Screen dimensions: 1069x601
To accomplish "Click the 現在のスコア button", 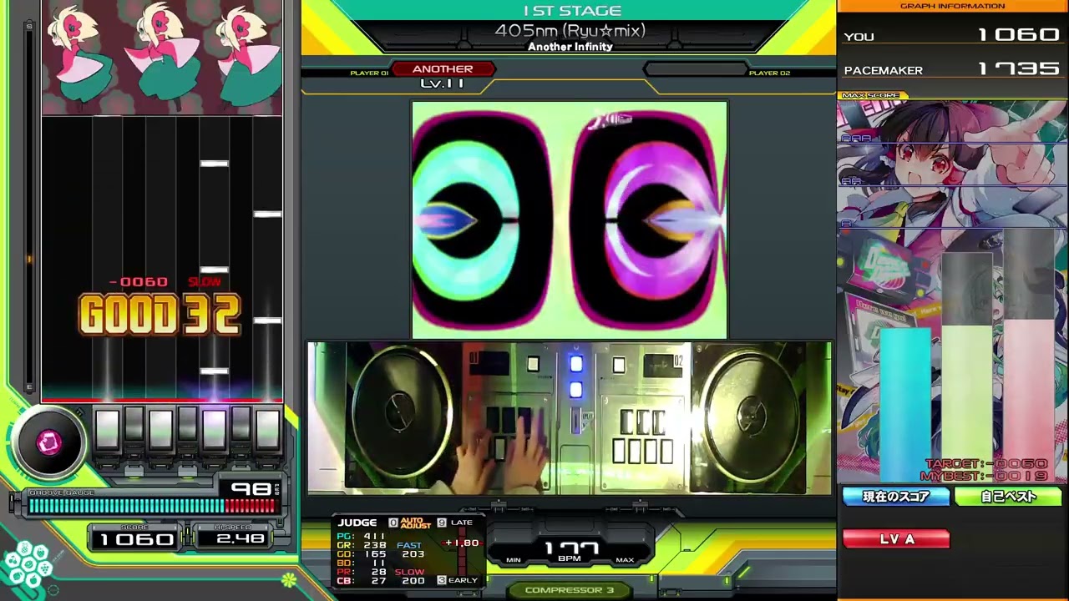I will tap(896, 497).
